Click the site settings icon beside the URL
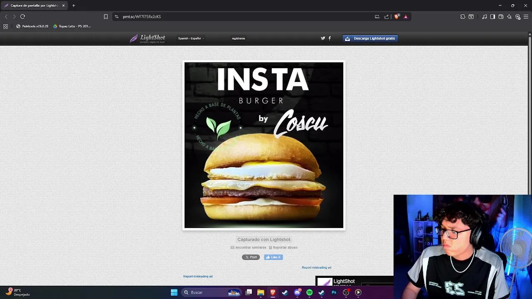 116,17
